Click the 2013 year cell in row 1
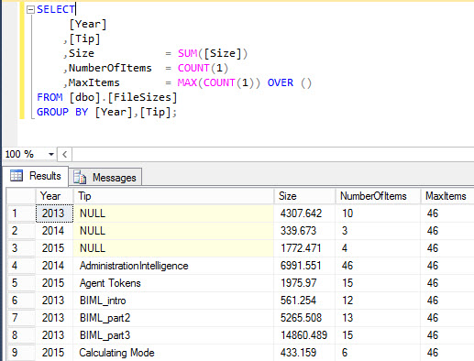The image size is (474, 361). pos(54,213)
